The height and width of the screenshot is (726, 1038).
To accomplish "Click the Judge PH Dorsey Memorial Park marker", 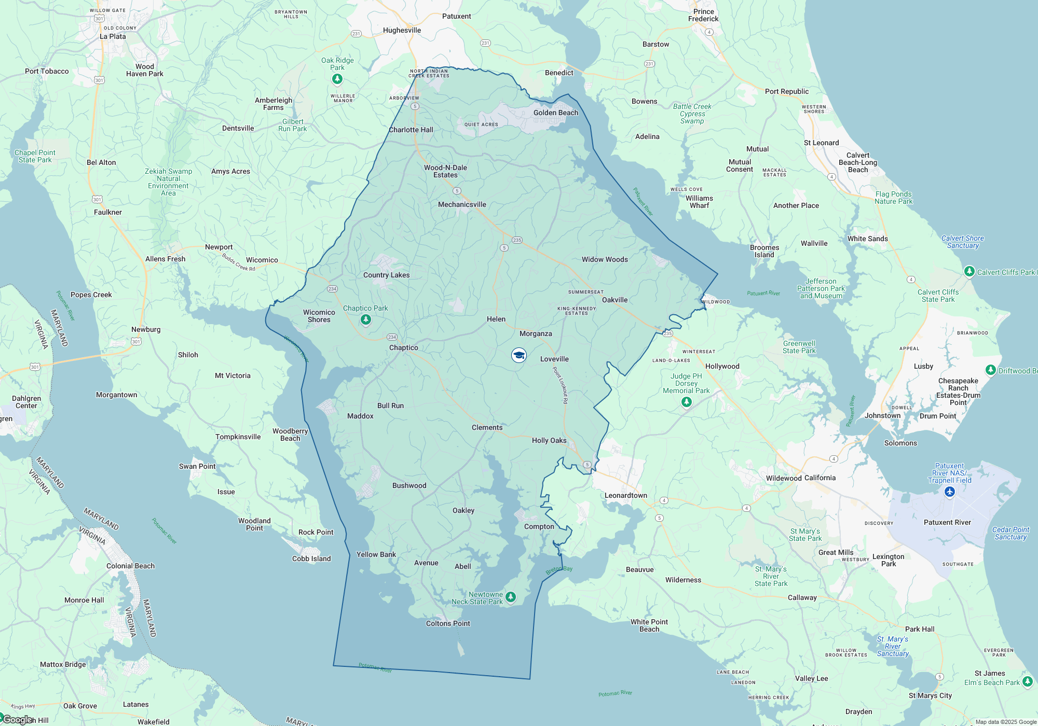I will pos(686,402).
